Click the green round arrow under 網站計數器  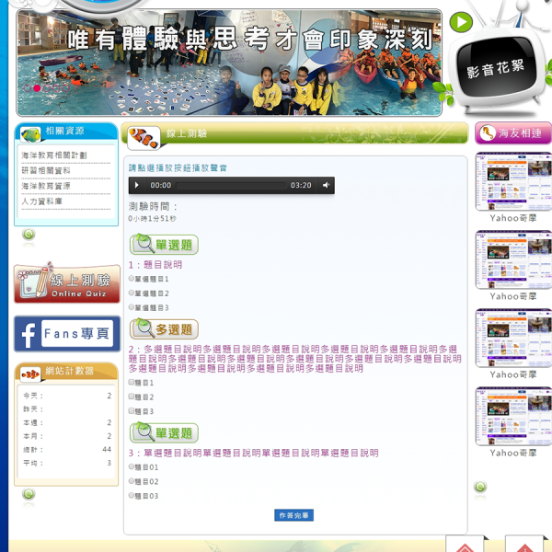29,494
